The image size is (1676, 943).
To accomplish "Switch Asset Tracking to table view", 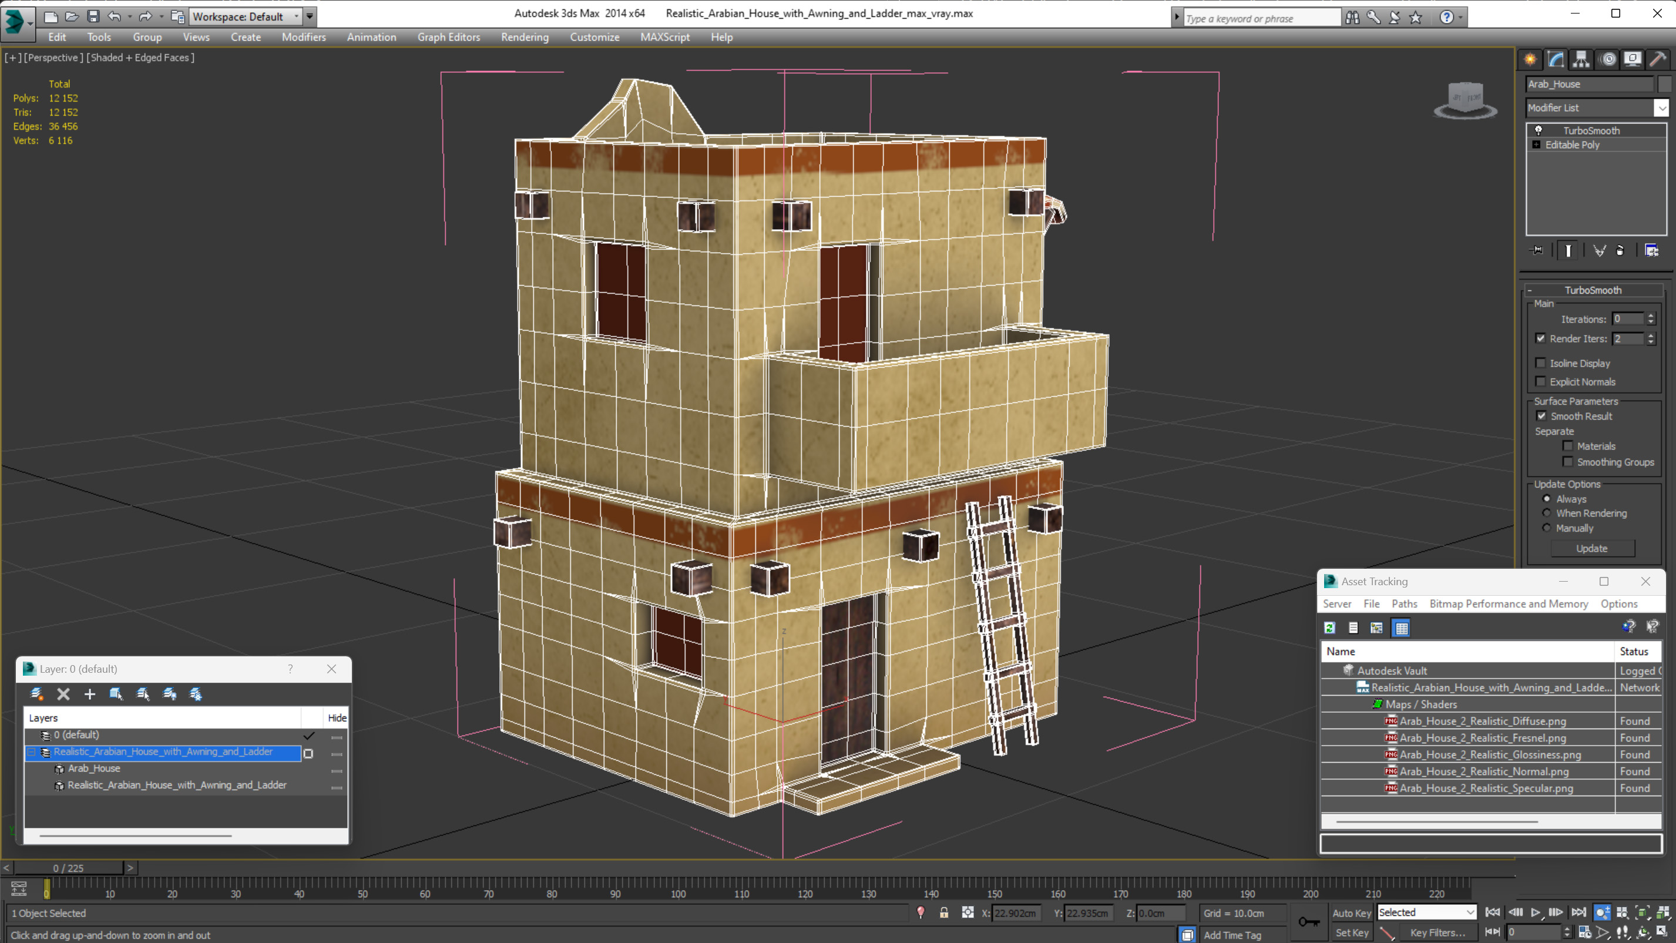I will (x=1402, y=628).
